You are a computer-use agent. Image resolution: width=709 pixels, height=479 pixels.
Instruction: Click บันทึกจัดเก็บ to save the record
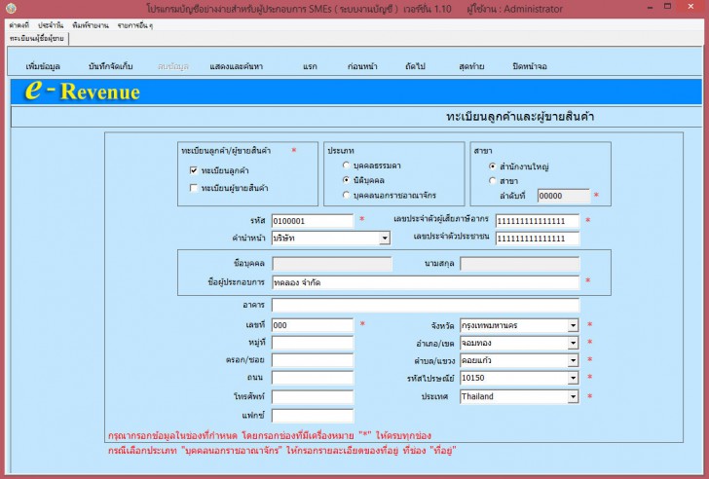[111, 66]
